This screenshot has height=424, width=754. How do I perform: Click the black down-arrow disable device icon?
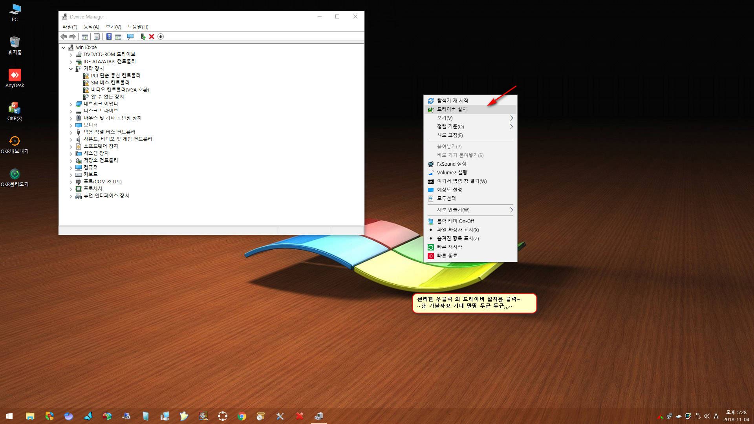[161, 37]
